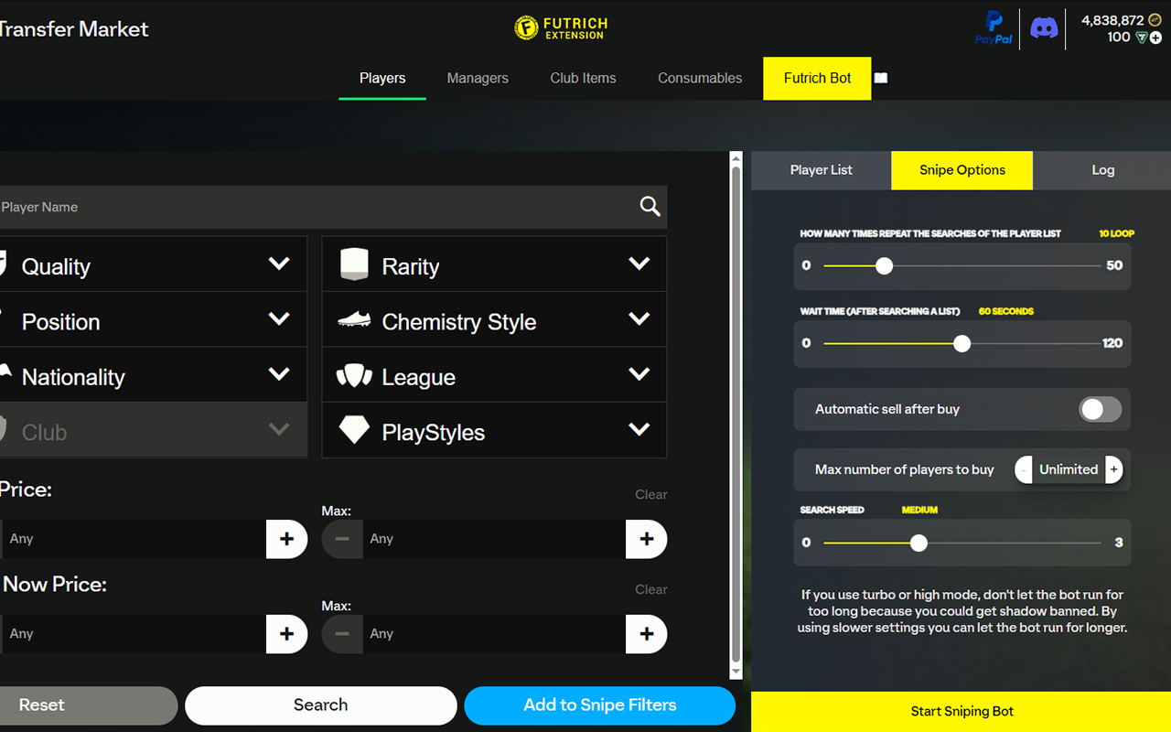Screen dimensions: 1171x732
Task: Click the search speed slider handle
Action: pos(919,543)
